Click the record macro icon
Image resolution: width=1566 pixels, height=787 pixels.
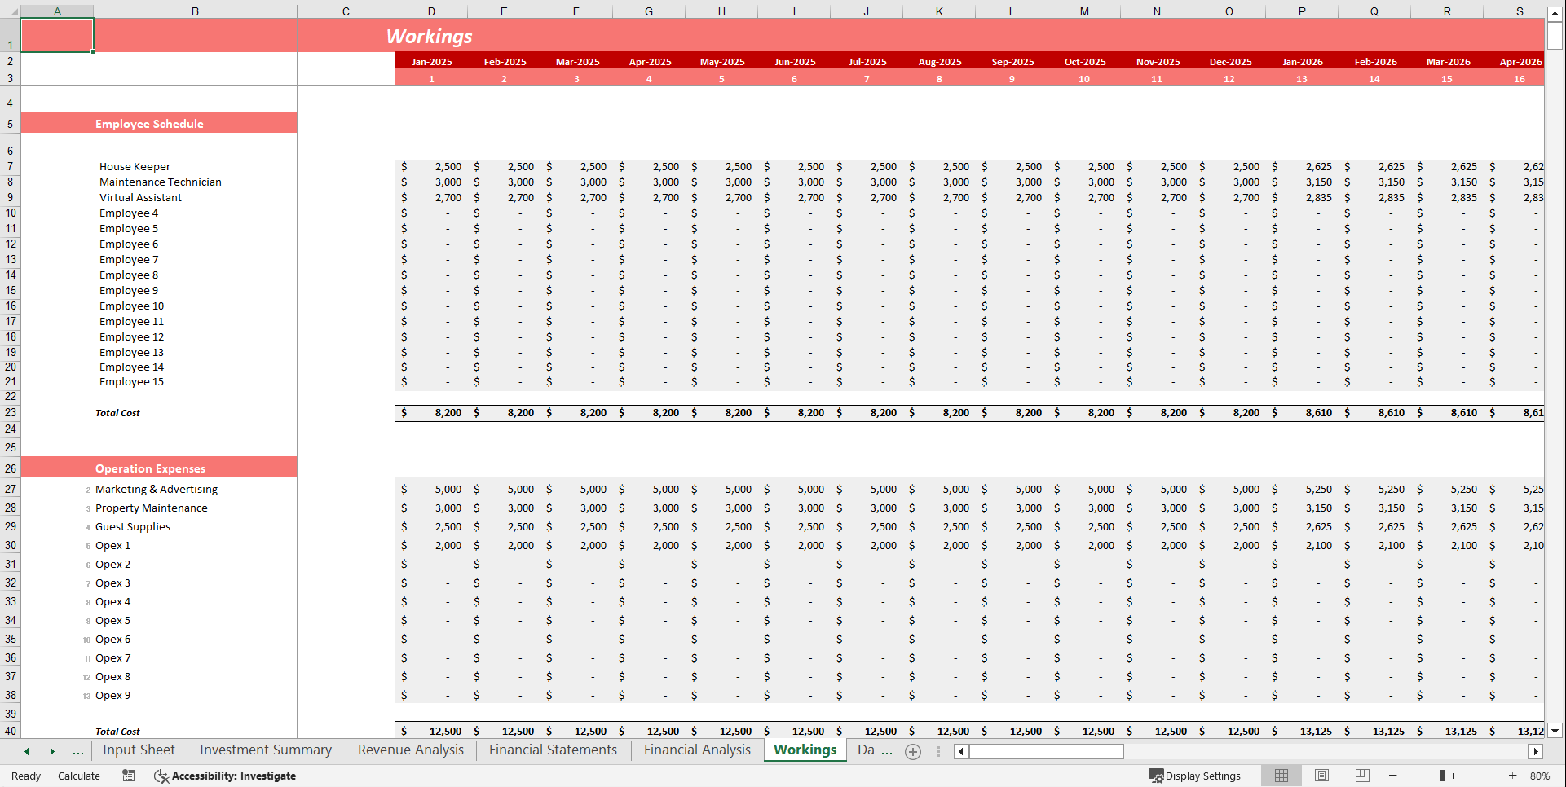tap(128, 776)
